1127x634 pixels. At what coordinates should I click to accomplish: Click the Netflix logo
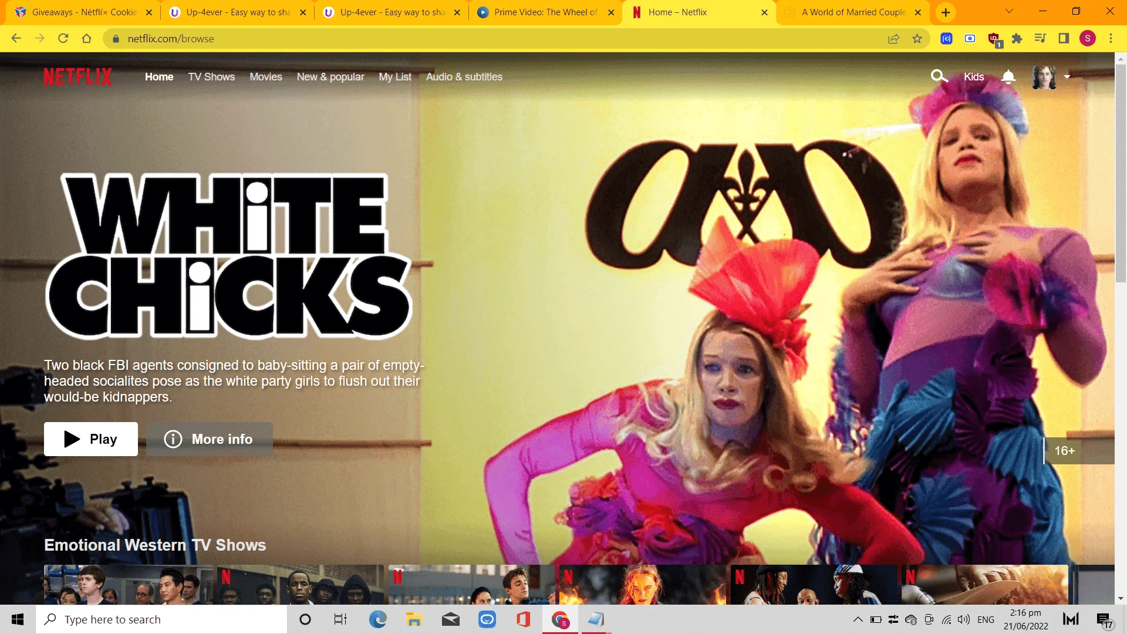tap(77, 77)
